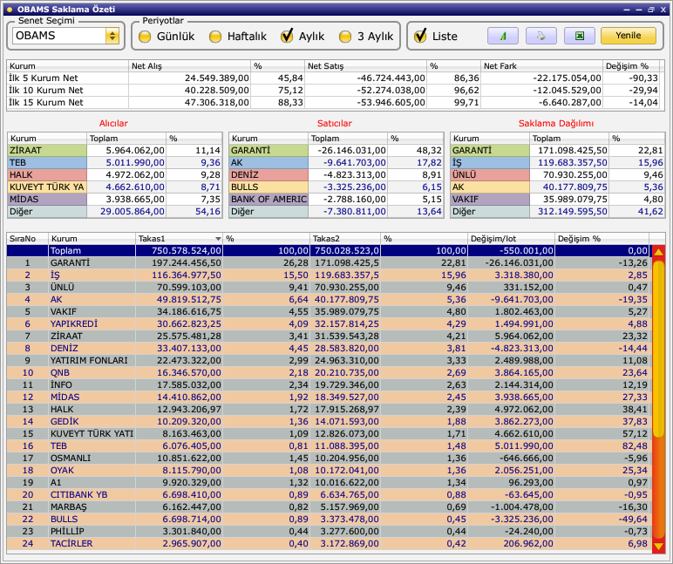Select row 4 AK in the list
This screenshot has width=673, height=564.
click(329, 300)
